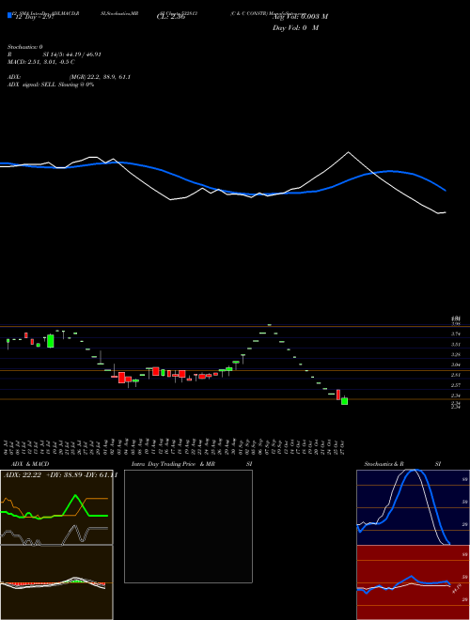
Task: Click the green +DY spike in the ADX panel
Action: (x=75, y=496)
